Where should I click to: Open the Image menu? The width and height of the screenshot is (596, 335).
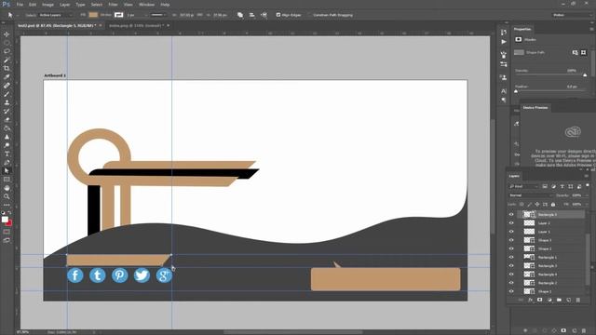click(47, 5)
